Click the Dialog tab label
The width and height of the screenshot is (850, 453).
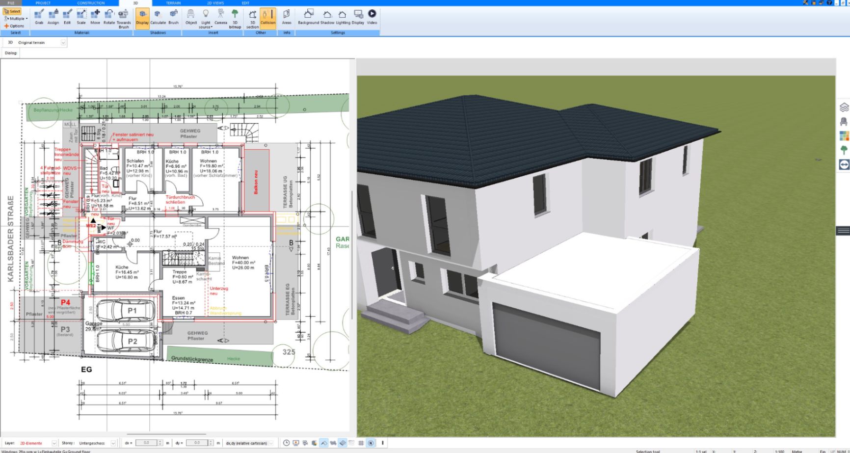coord(11,53)
